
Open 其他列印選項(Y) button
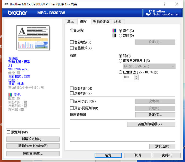[151, 124]
